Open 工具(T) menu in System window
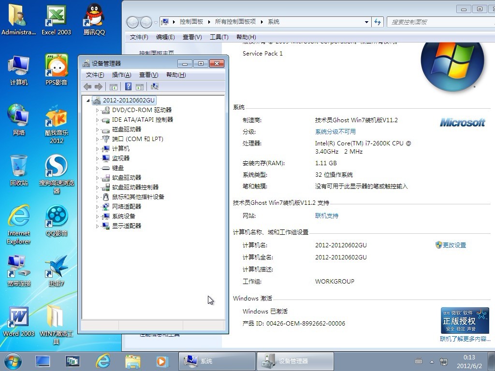495x371 pixels. [219, 37]
